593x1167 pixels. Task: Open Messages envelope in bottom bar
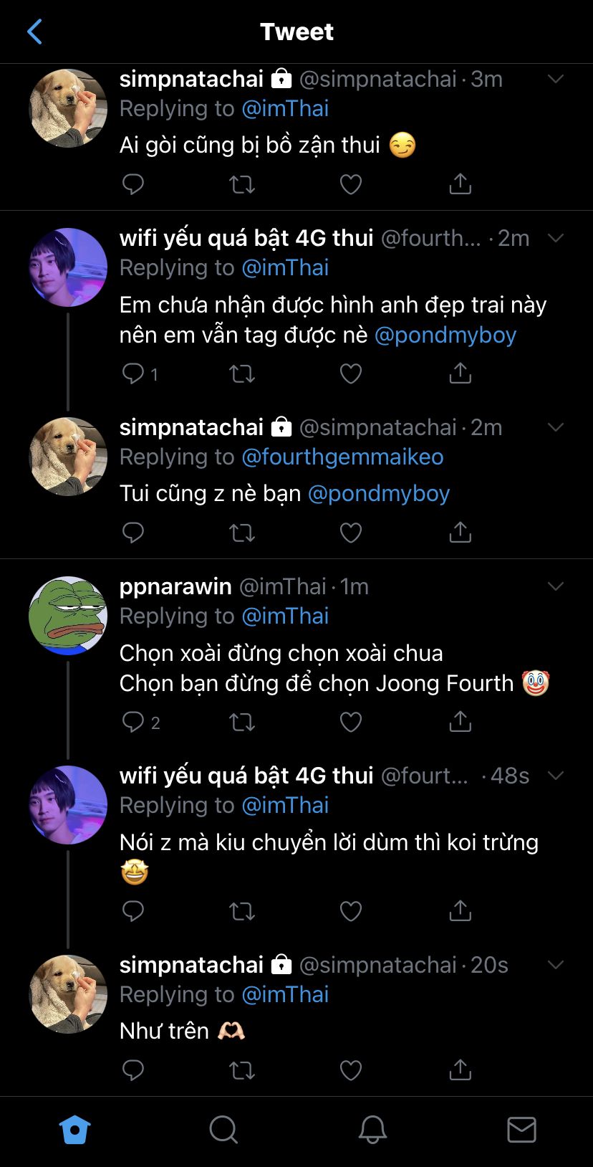click(x=521, y=1130)
